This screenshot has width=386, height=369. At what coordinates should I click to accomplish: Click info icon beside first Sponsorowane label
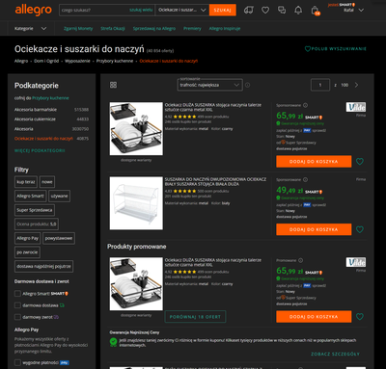tap(305, 105)
